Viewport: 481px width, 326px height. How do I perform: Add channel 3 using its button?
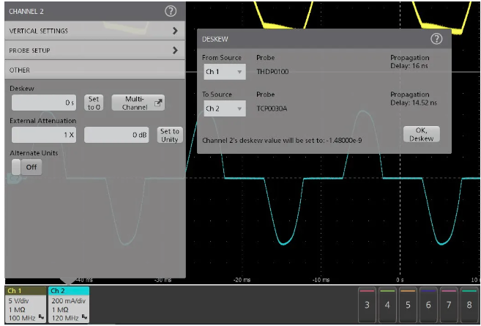coord(367,303)
